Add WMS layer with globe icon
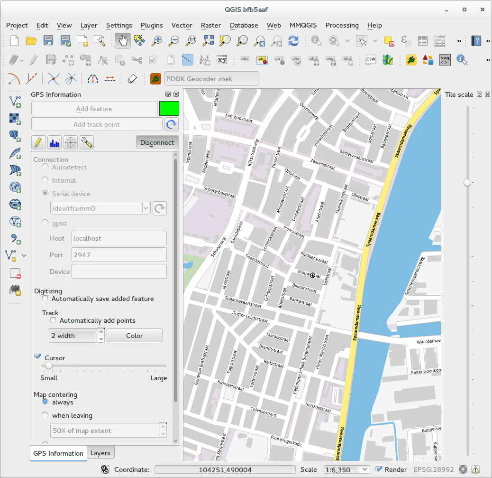The width and height of the screenshot is (492, 478). tap(15, 187)
